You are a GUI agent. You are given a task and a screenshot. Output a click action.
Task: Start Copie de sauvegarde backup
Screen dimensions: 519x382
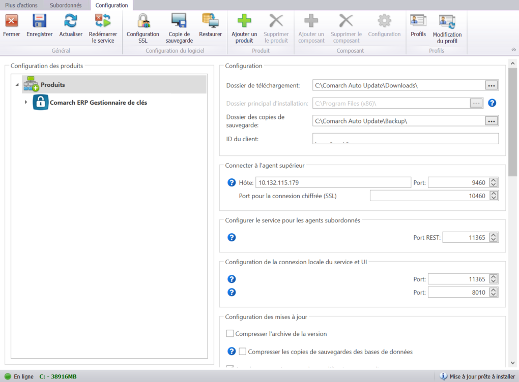pos(179,21)
